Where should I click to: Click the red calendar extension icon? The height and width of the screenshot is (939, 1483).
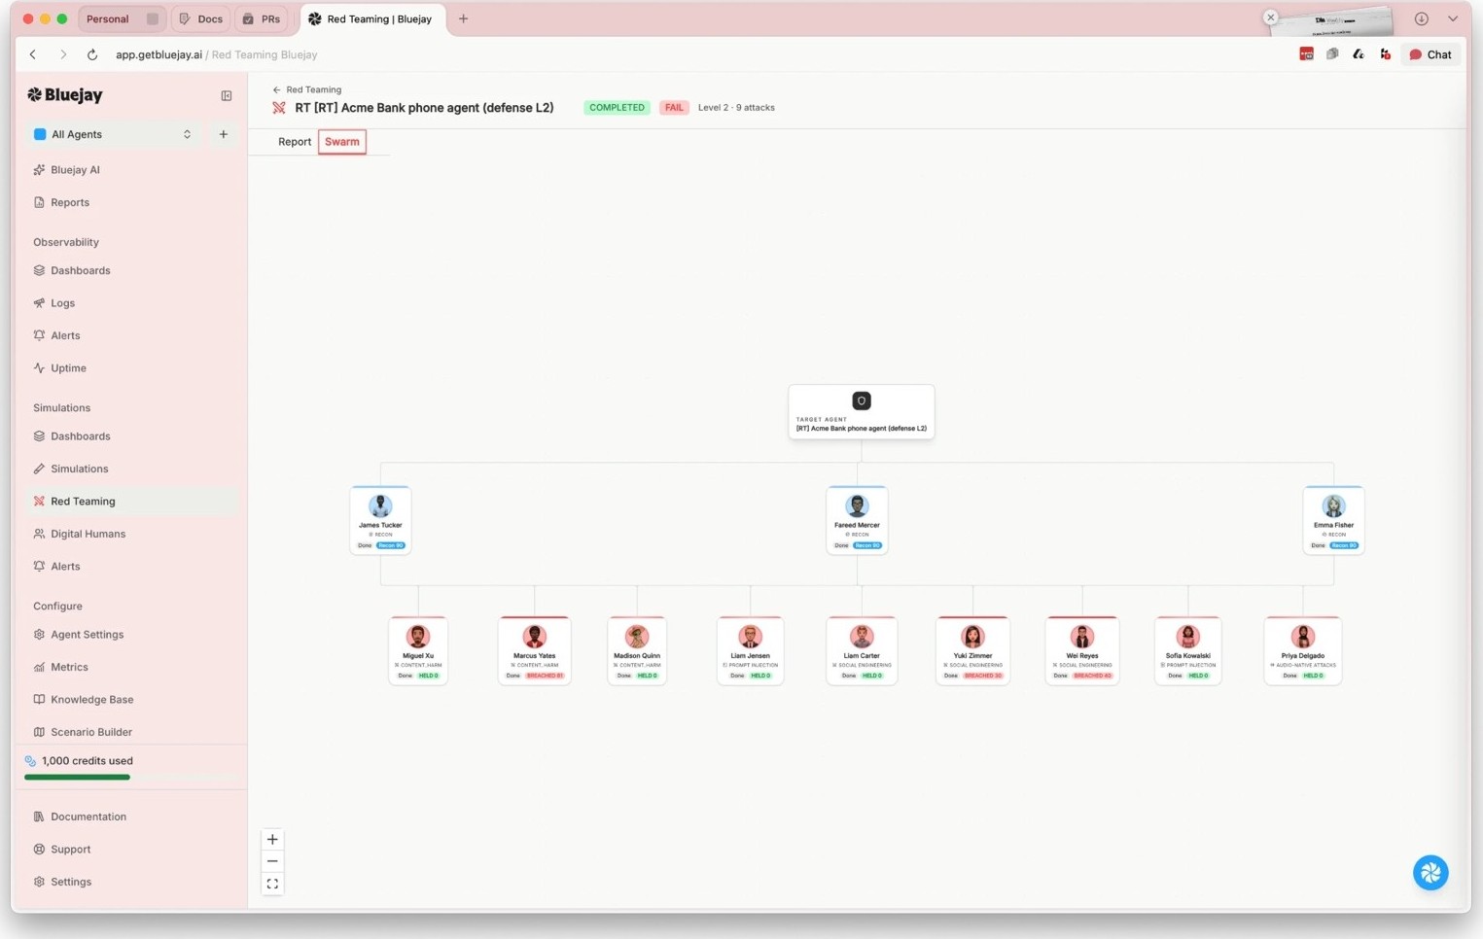pos(1306,54)
